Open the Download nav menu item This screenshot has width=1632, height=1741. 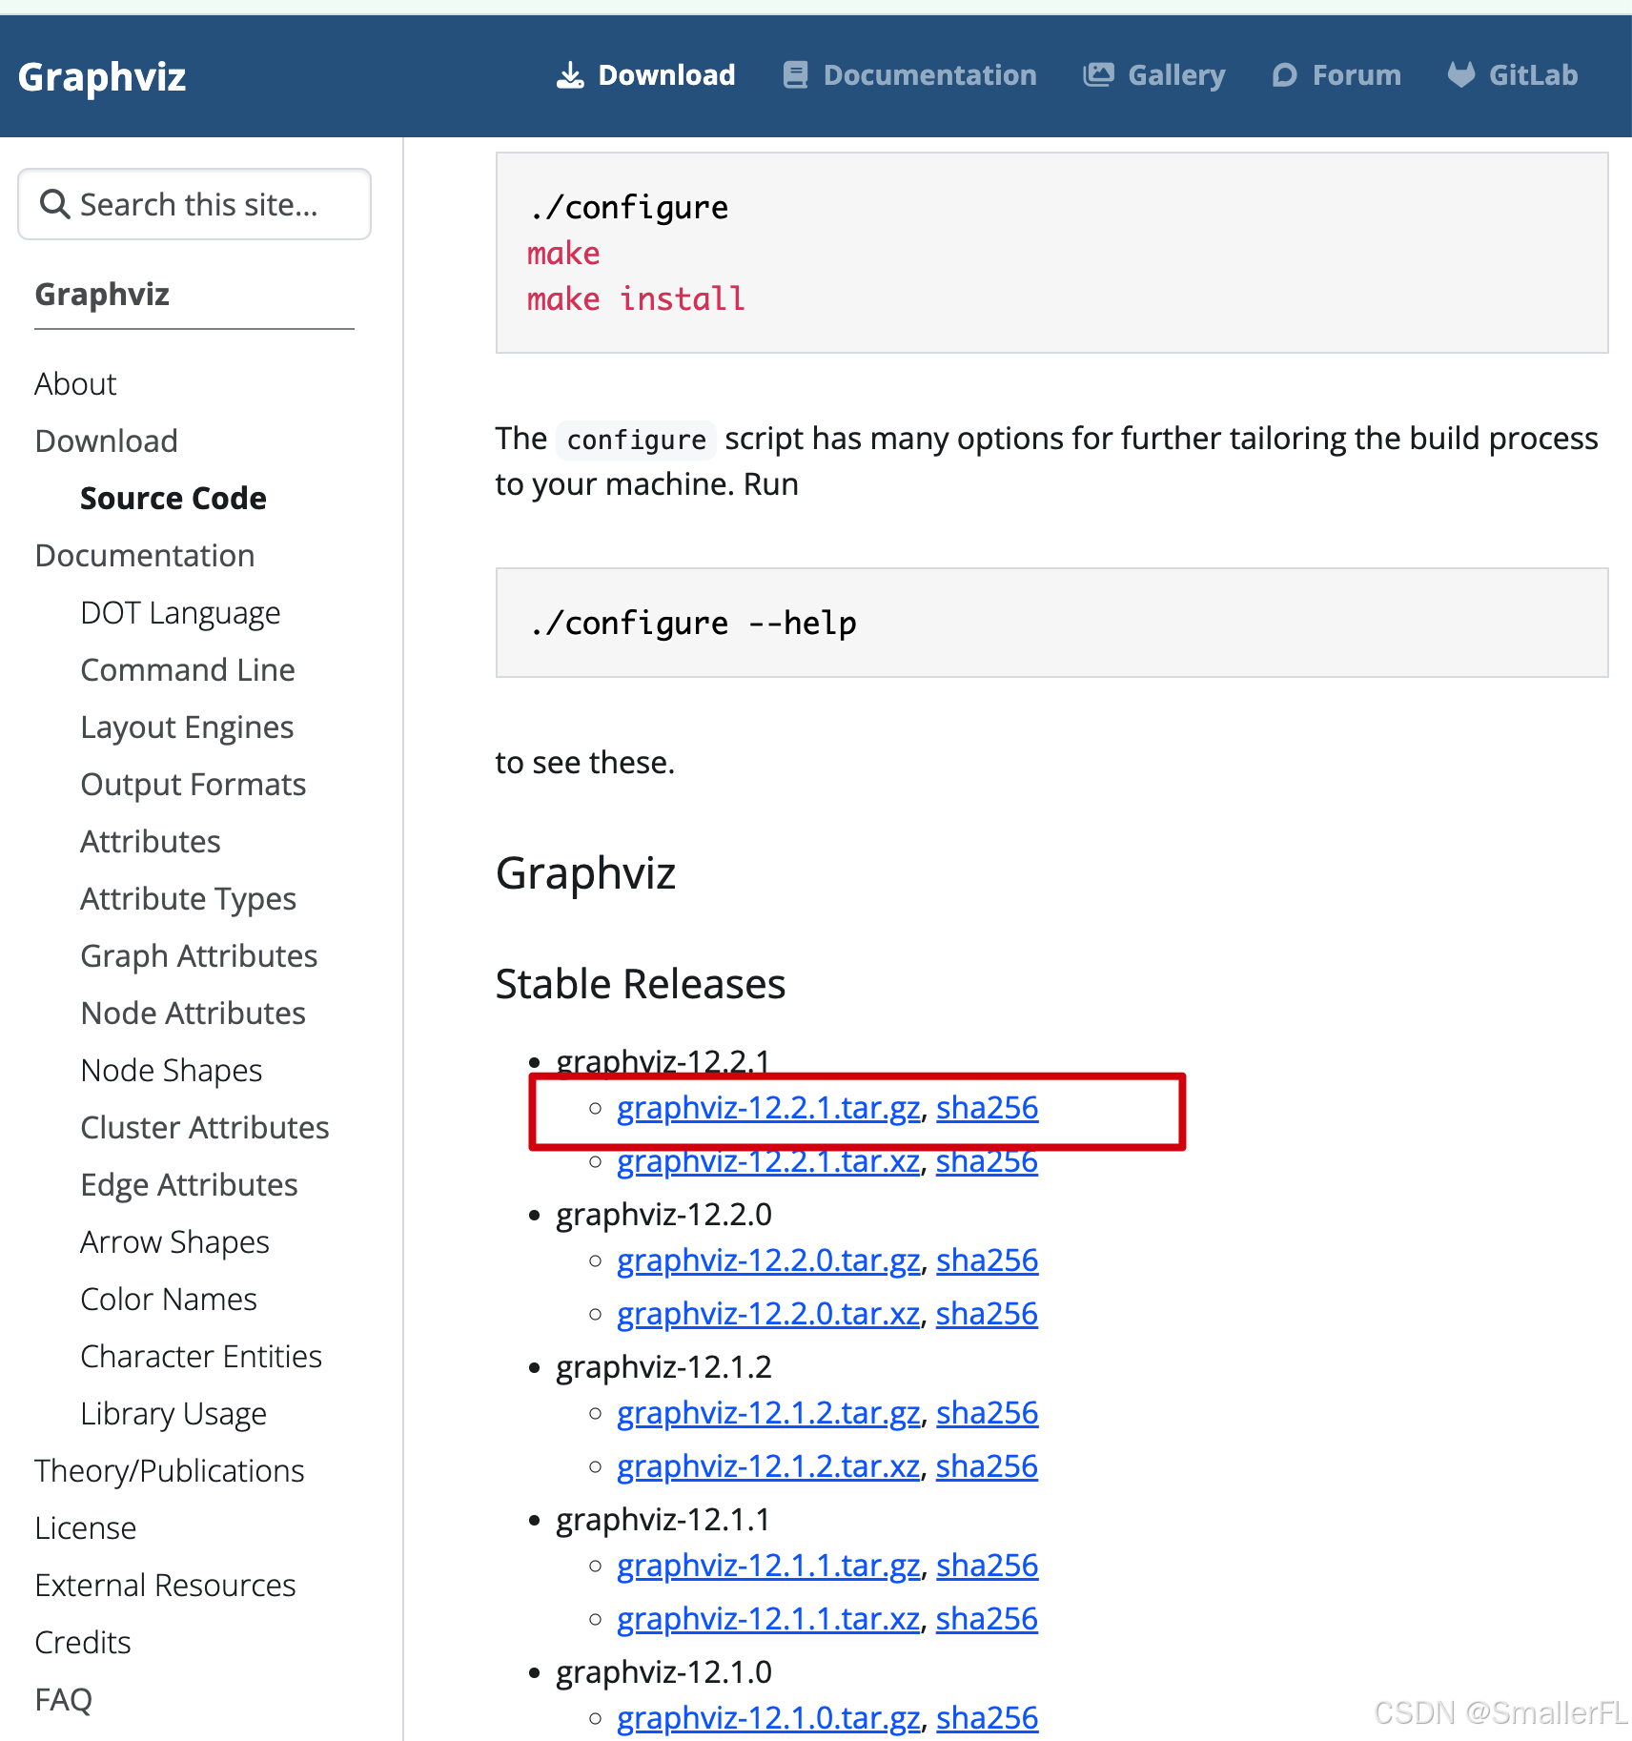pyautogui.click(x=645, y=75)
